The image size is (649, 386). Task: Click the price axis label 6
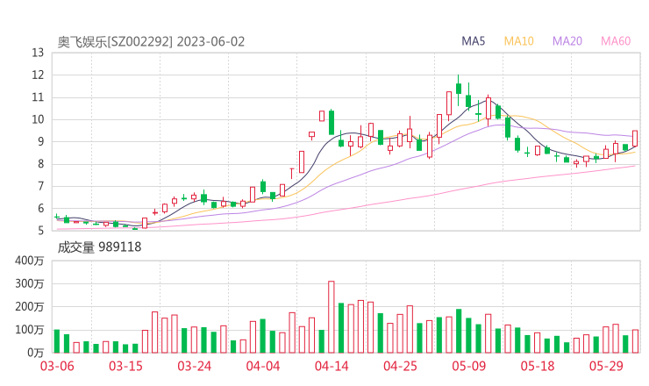(40, 209)
